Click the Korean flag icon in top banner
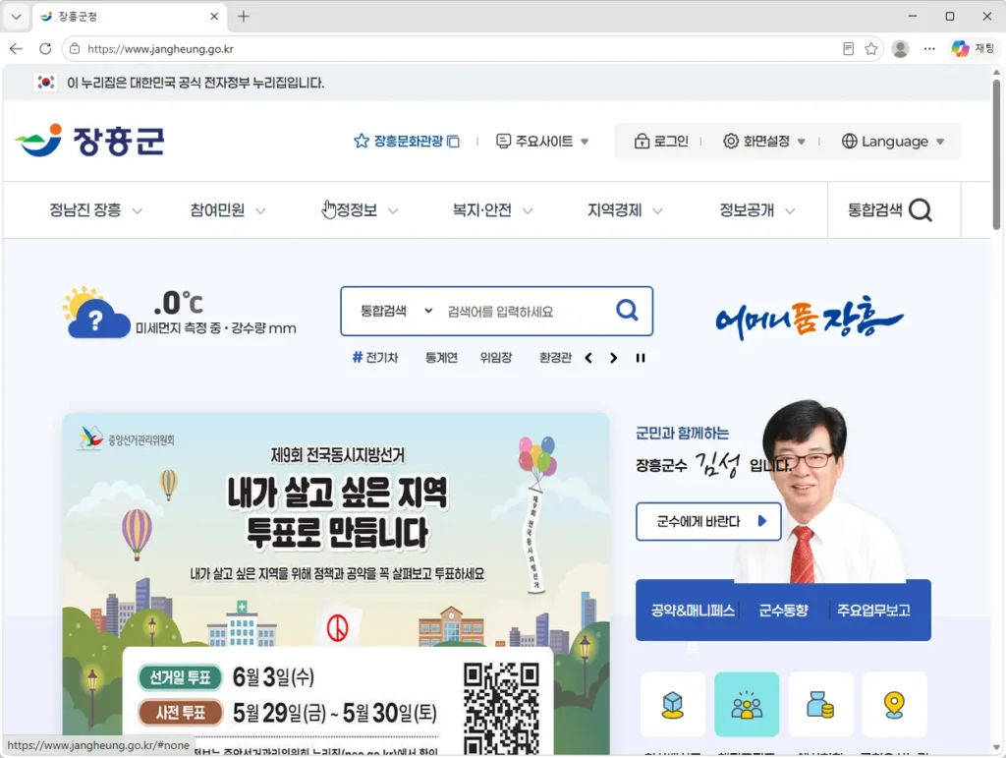 click(x=45, y=83)
